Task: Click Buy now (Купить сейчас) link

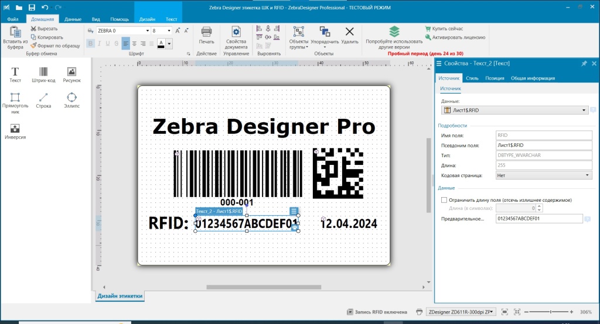Action: tap(444, 29)
